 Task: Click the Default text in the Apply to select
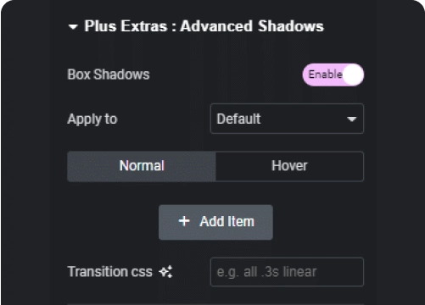click(x=238, y=119)
